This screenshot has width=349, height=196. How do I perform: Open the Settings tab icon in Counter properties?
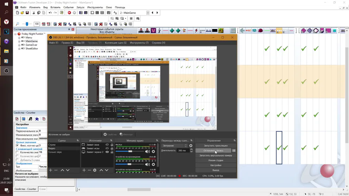point(17,119)
